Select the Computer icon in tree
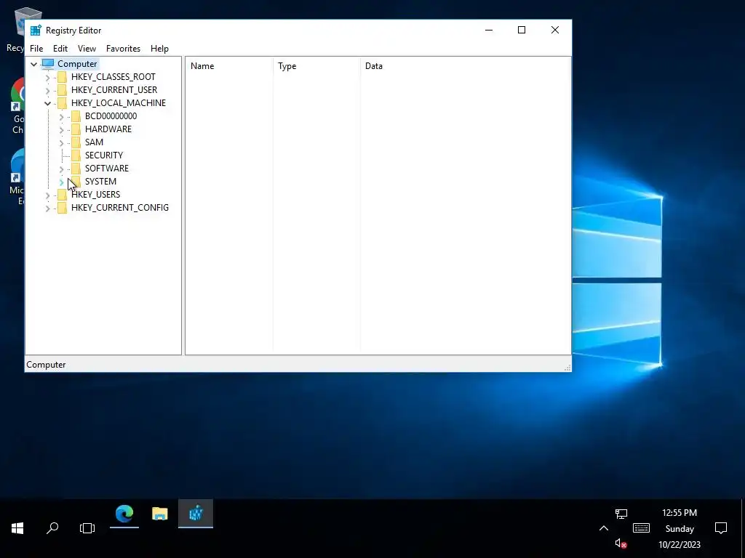The height and width of the screenshot is (558, 745). [48, 64]
